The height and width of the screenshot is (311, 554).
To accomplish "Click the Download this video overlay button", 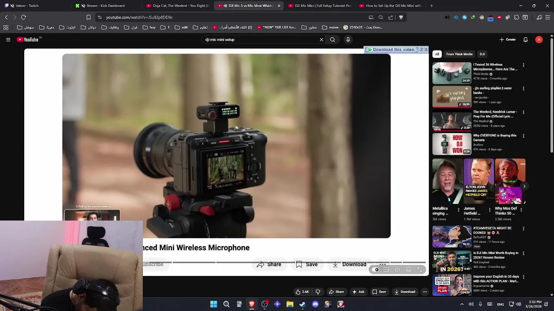I will pyautogui.click(x=391, y=50).
